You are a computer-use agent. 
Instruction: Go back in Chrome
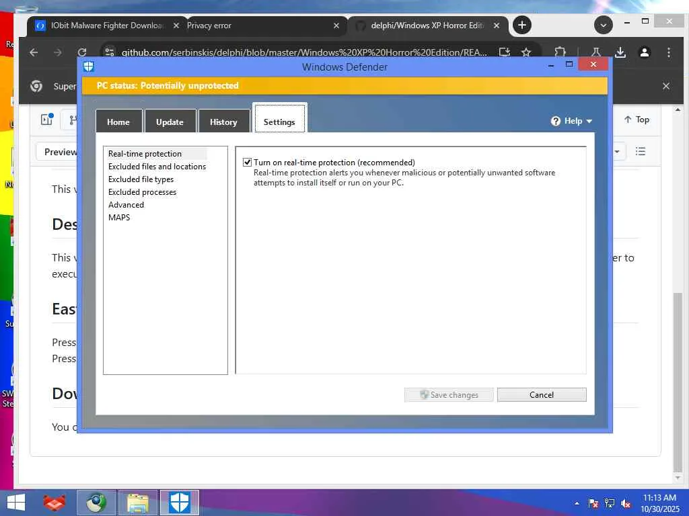pos(34,52)
